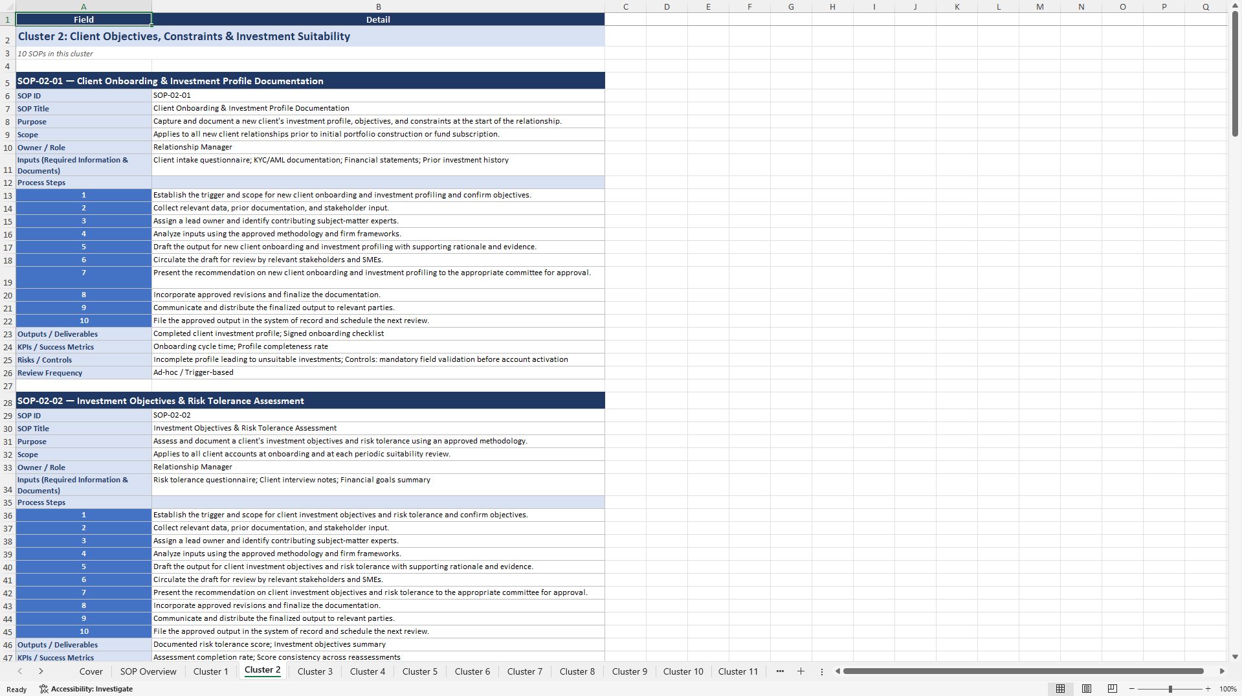Click 'Risk tolerance questionnaire' inputs cell
Viewport: 1242px width, 696px height.
coord(378,485)
